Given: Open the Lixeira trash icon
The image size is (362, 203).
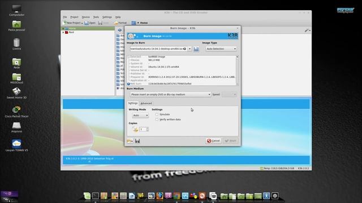Looking at the screenshot, I should pos(16,44).
